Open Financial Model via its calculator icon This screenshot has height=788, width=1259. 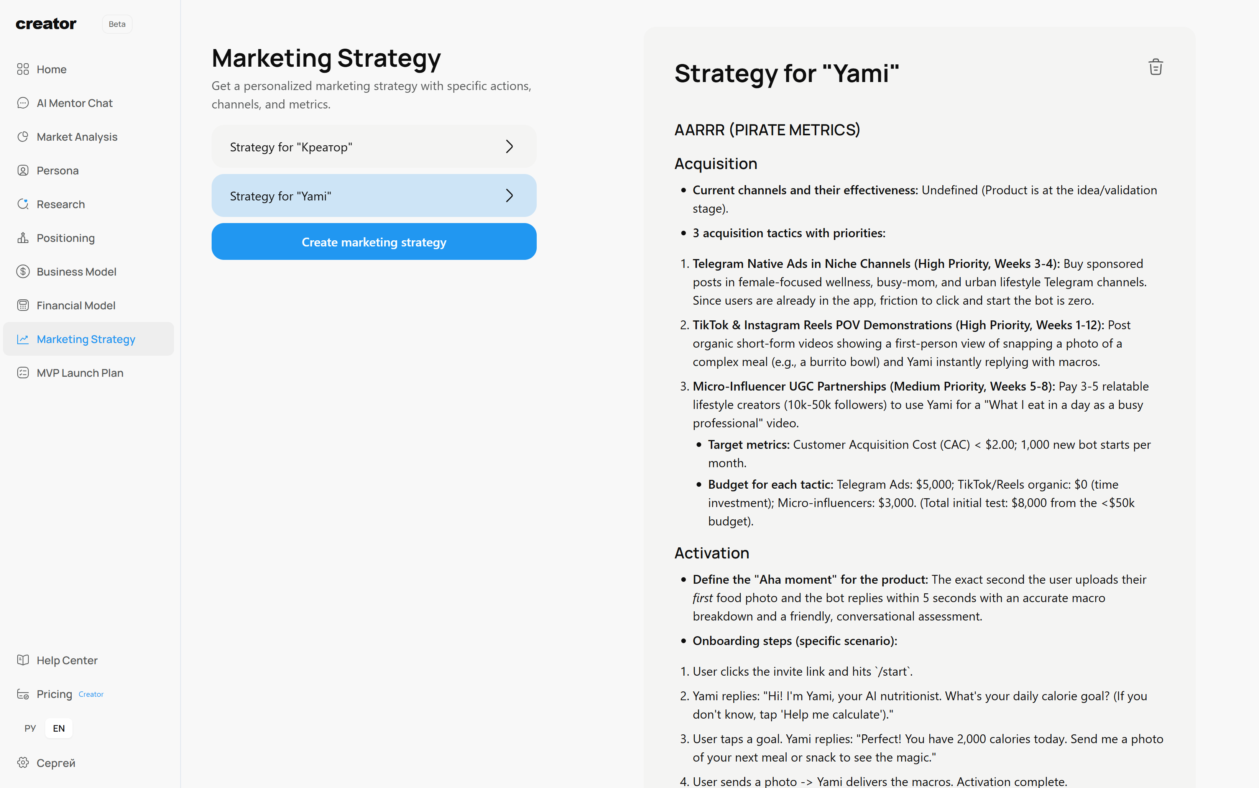[x=23, y=305]
